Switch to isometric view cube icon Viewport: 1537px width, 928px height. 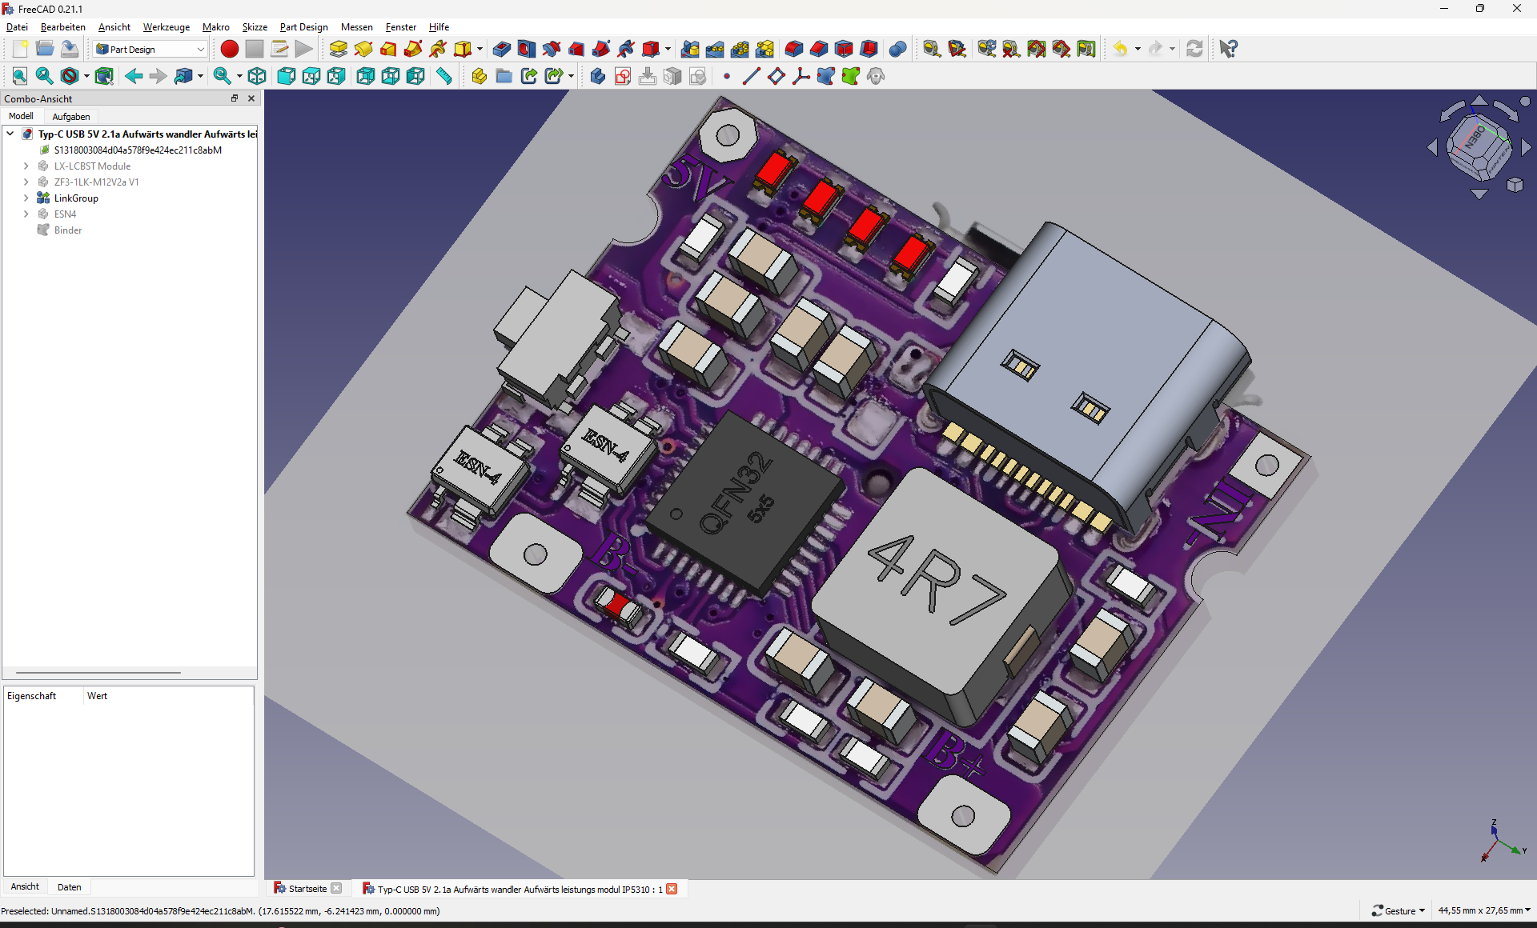[257, 76]
